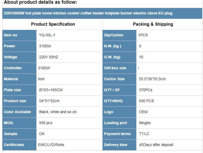Click EMC/LVD/Rohs certificates value
This screenshot has width=203, height=153.
(52, 145)
